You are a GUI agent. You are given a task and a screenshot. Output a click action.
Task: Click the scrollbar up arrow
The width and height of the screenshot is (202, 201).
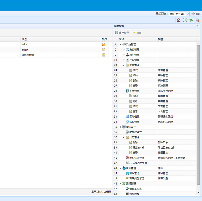(x=198, y=44)
